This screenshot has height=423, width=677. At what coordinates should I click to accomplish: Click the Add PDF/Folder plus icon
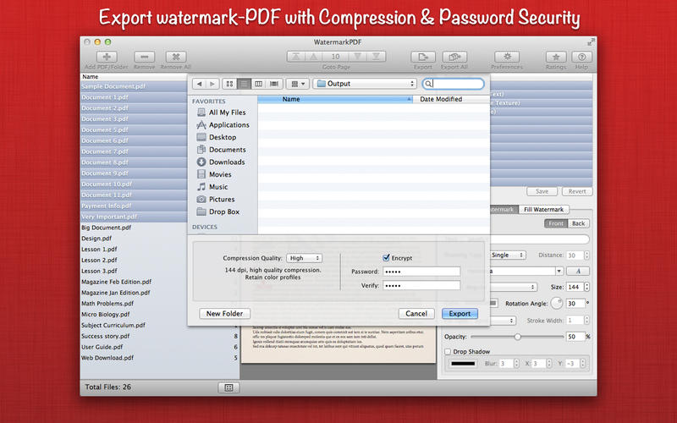point(107,57)
